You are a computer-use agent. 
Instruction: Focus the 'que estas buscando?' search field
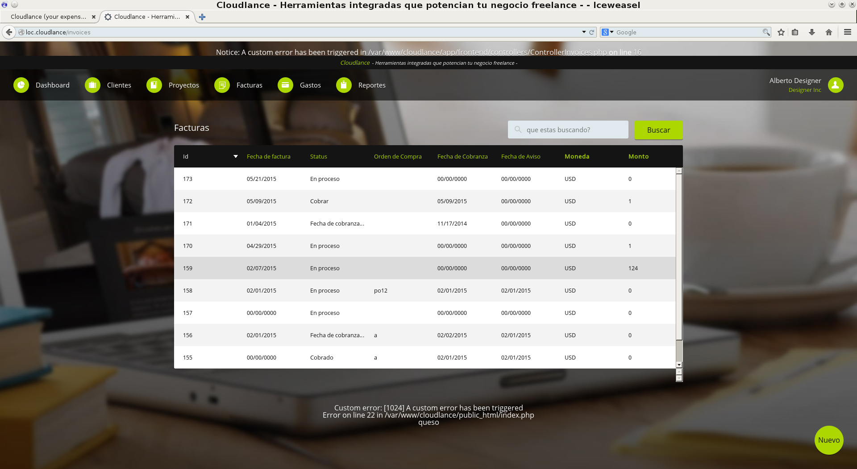[568, 130]
